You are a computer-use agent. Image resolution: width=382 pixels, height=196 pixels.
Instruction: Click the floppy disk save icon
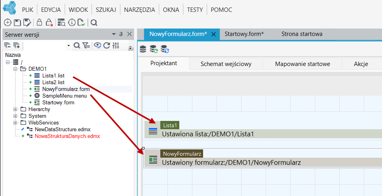tap(17, 23)
